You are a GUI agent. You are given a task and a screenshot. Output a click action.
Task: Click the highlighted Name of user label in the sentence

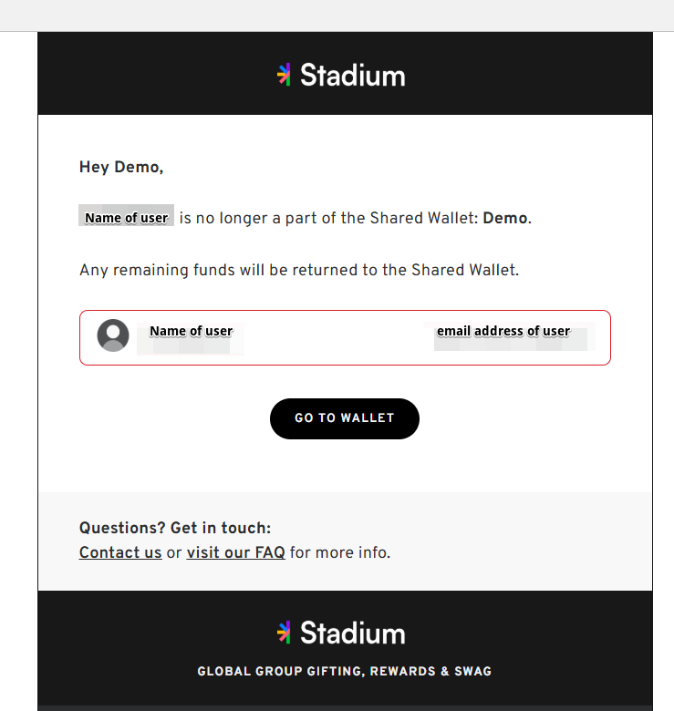click(x=127, y=217)
